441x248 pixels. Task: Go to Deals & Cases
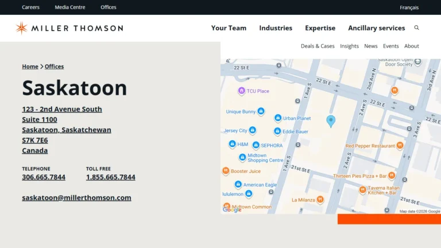(318, 46)
